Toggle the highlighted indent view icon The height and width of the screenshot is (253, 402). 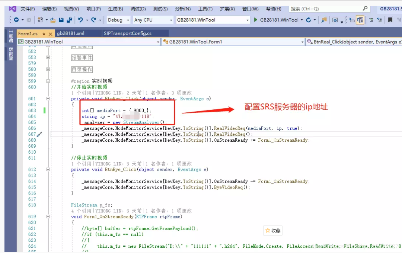click(360, 20)
